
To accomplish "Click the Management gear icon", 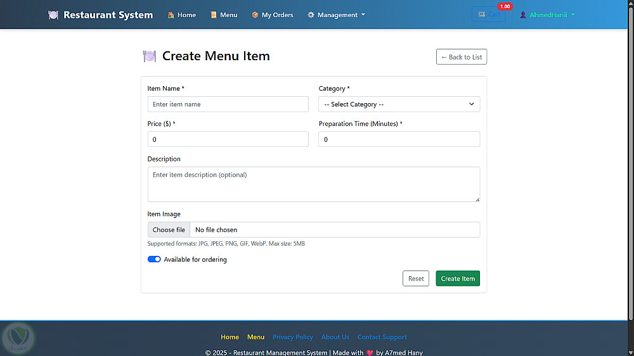I will [x=311, y=15].
